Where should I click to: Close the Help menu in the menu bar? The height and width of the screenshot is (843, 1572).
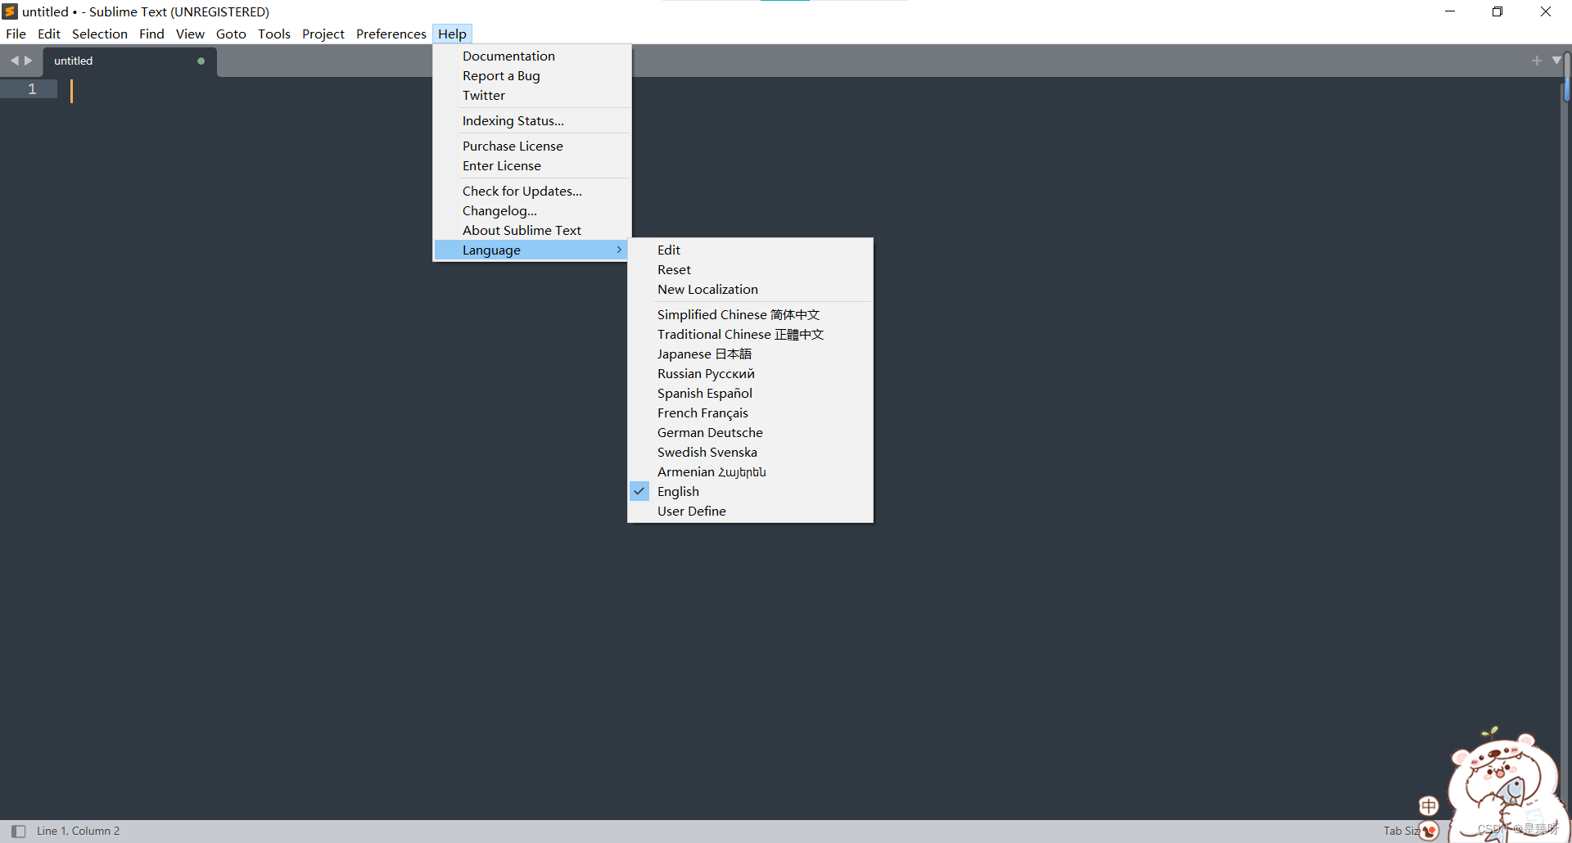tap(452, 34)
